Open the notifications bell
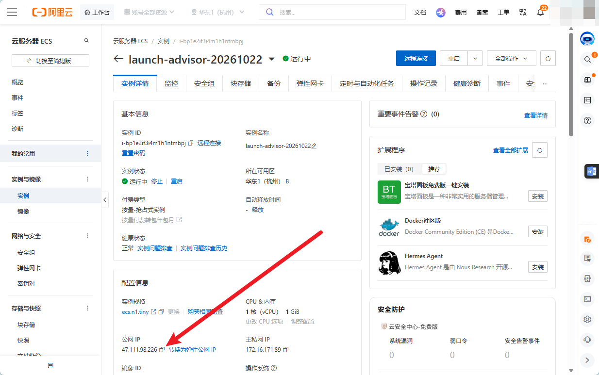Image resolution: width=599 pixels, height=375 pixels. (x=540, y=13)
